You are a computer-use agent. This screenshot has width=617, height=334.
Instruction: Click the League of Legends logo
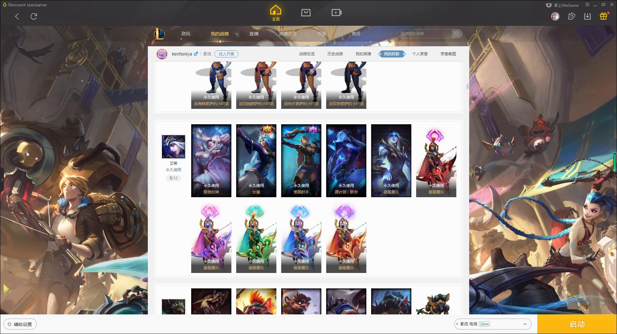pos(160,34)
